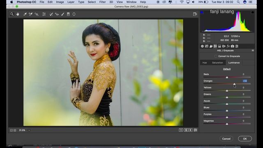
Task: Open the Lens Corrections panel icon
Action: (224, 46)
